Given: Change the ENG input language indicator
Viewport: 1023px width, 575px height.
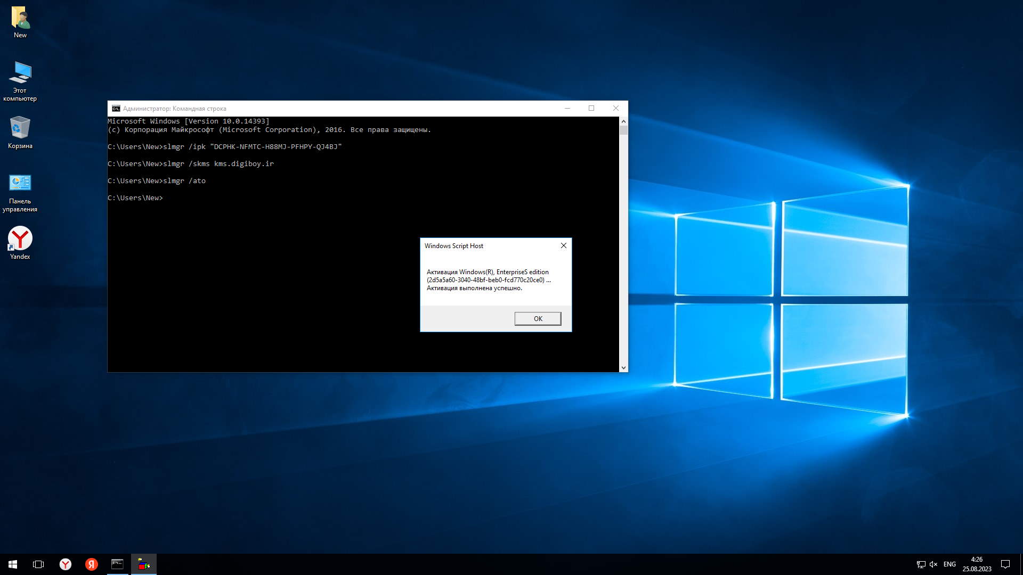Looking at the screenshot, I should (949, 564).
